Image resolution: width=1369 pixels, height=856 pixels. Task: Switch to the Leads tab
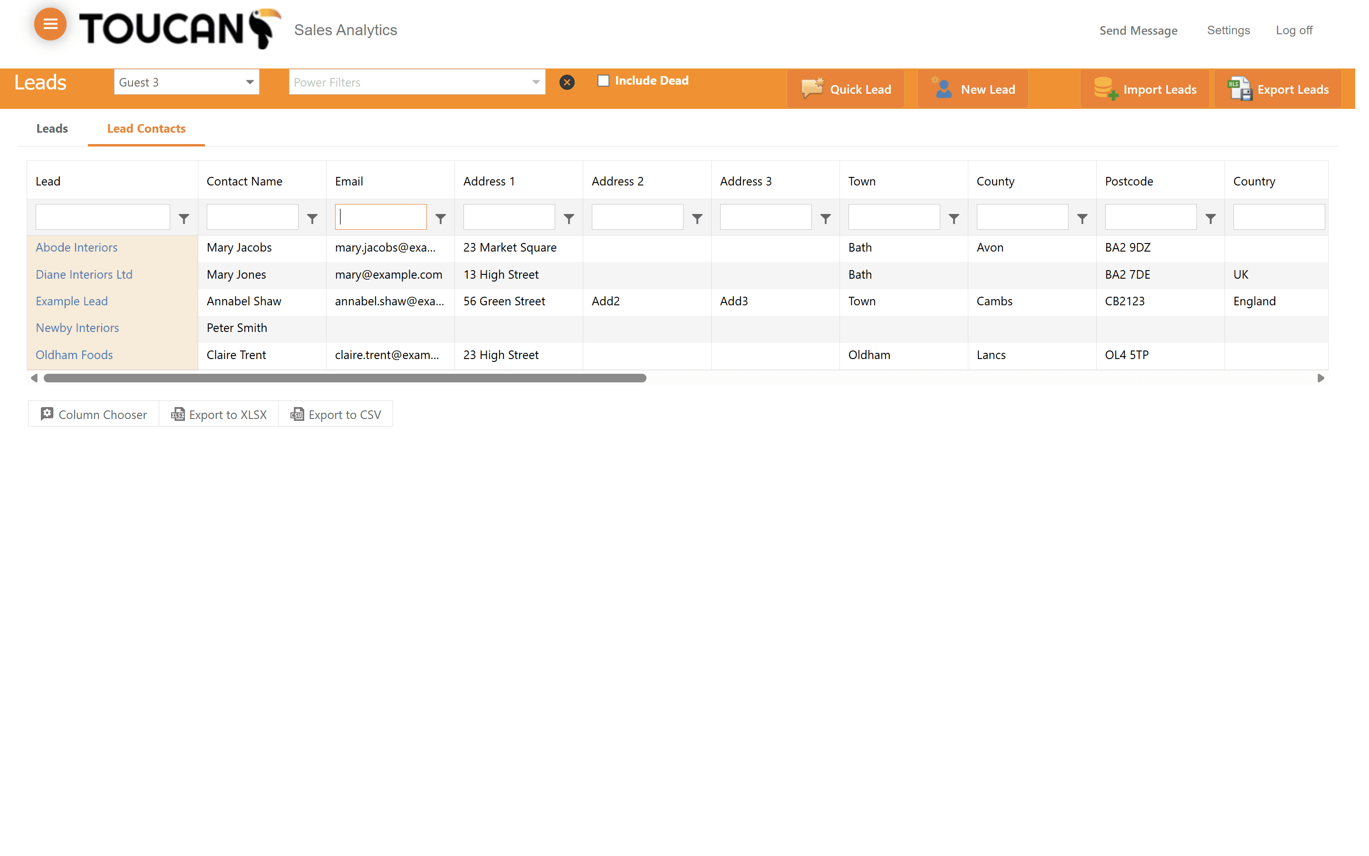point(52,128)
